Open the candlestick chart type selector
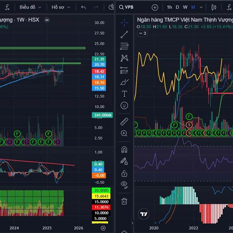Screen dimensions: 233x233 pyautogui.click(x=214, y=7)
